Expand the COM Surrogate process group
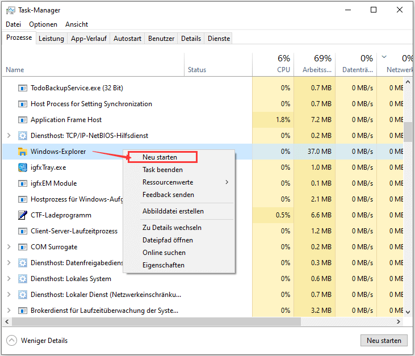This screenshot has width=415, height=356. pos(9,246)
